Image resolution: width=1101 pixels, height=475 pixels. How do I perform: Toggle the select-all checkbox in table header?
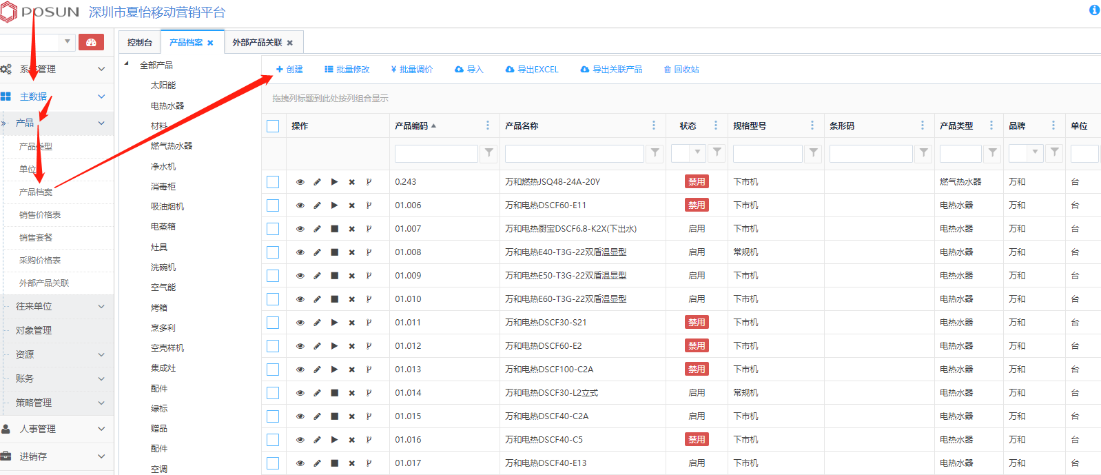click(x=273, y=126)
